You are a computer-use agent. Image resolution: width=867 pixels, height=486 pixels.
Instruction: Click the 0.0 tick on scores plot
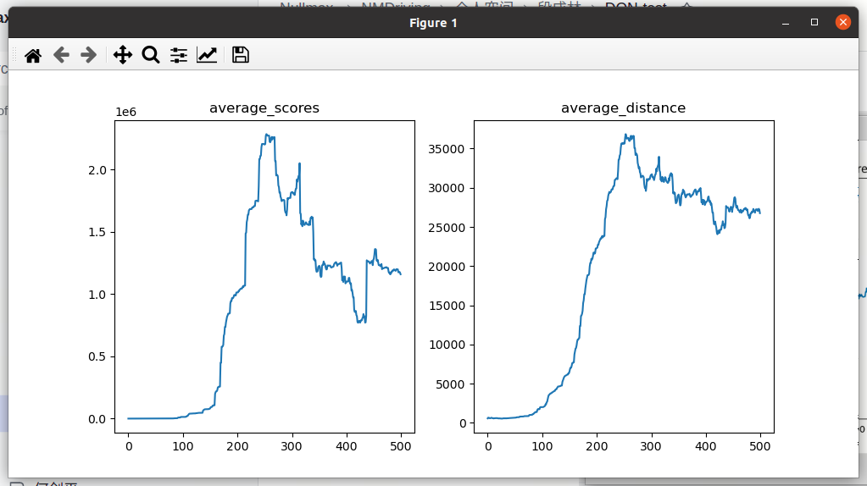point(97,419)
